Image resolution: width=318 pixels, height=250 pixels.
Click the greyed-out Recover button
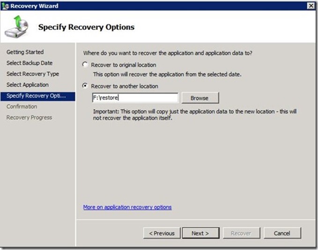(241, 233)
